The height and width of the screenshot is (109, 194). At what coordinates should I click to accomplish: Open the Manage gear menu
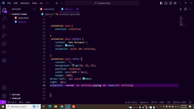[4, 96]
